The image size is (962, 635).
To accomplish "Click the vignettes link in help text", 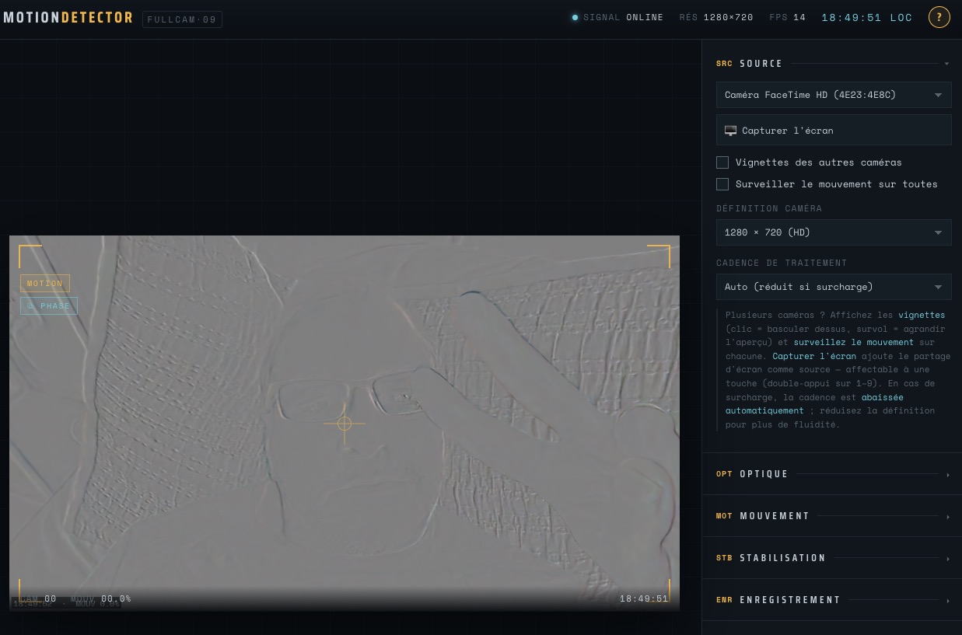I will pyautogui.click(x=922, y=315).
